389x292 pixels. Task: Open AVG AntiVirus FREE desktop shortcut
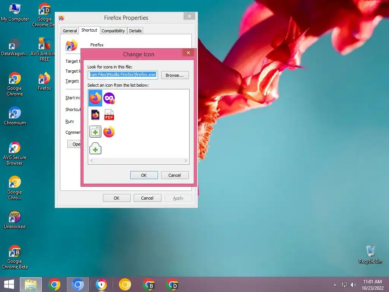(44, 50)
